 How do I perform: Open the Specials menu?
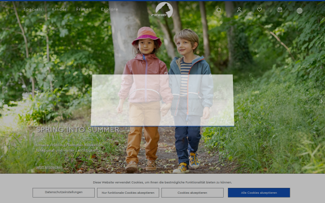point(32,9)
